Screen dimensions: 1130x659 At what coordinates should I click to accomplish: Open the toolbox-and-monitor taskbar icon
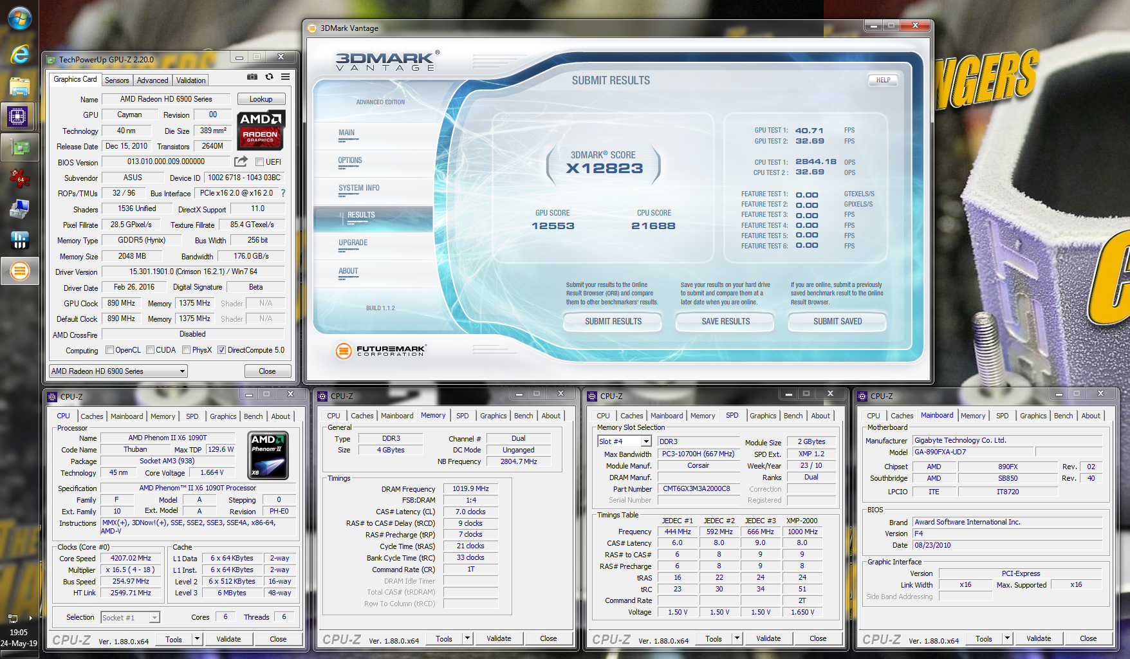(19, 209)
